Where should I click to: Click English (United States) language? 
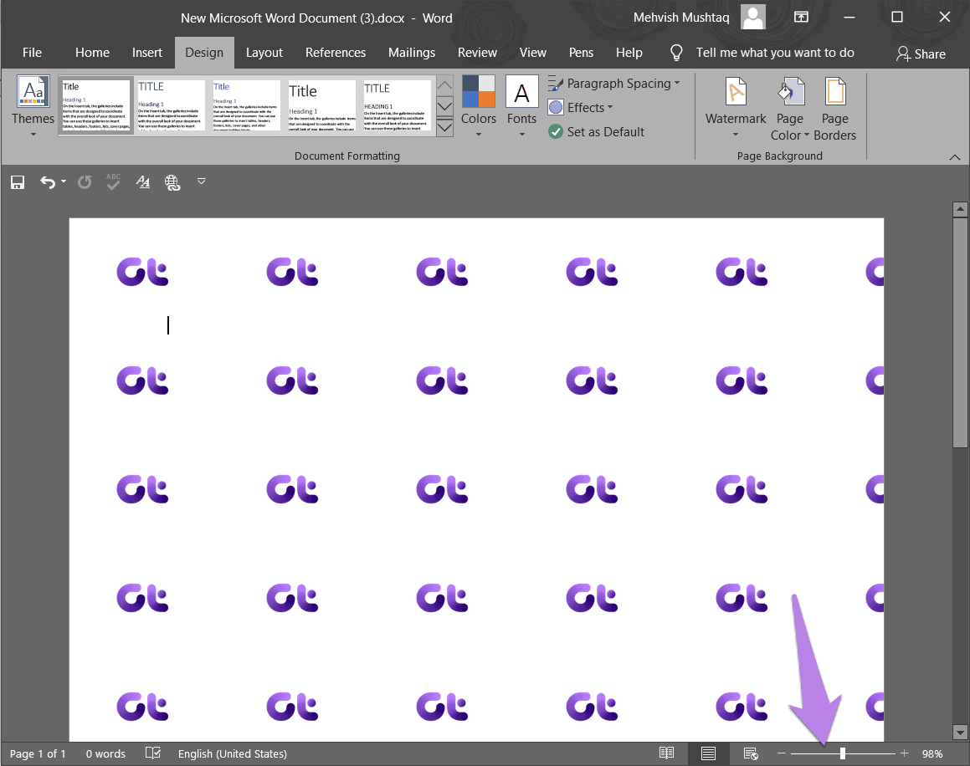(232, 753)
